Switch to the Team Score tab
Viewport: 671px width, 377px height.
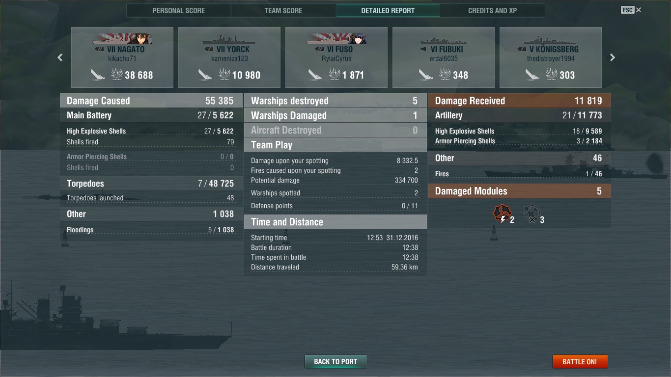283,10
